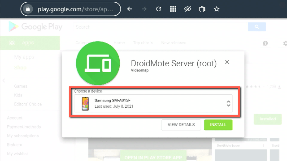Screen dimensions: 287x161
Task: Bookmark page with the star icon
Action: (x=217, y=9)
